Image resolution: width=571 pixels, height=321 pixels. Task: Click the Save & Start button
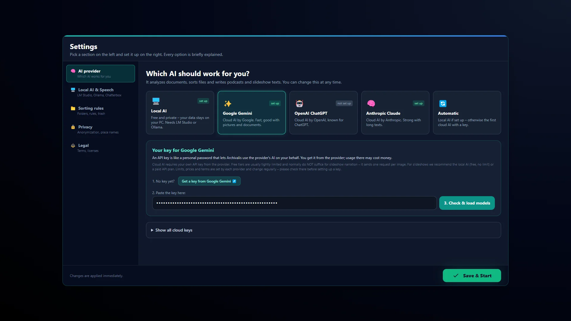tap(472, 276)
